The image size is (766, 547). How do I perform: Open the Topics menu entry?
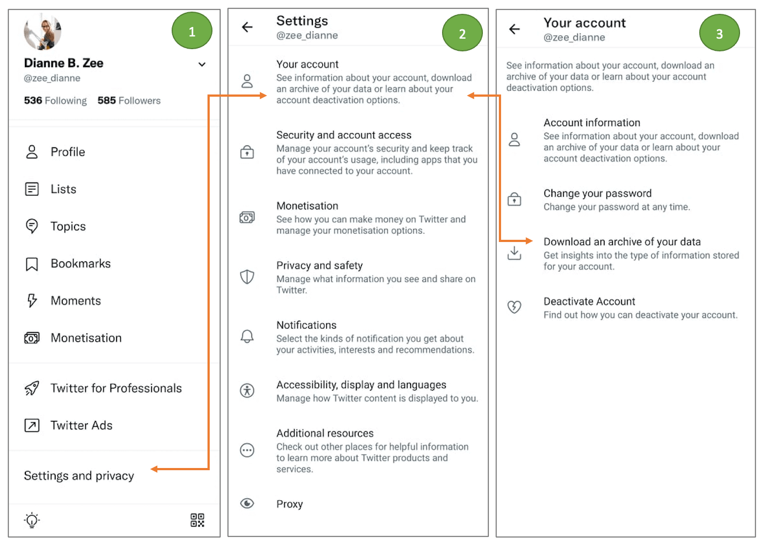[x=68, y=226]
